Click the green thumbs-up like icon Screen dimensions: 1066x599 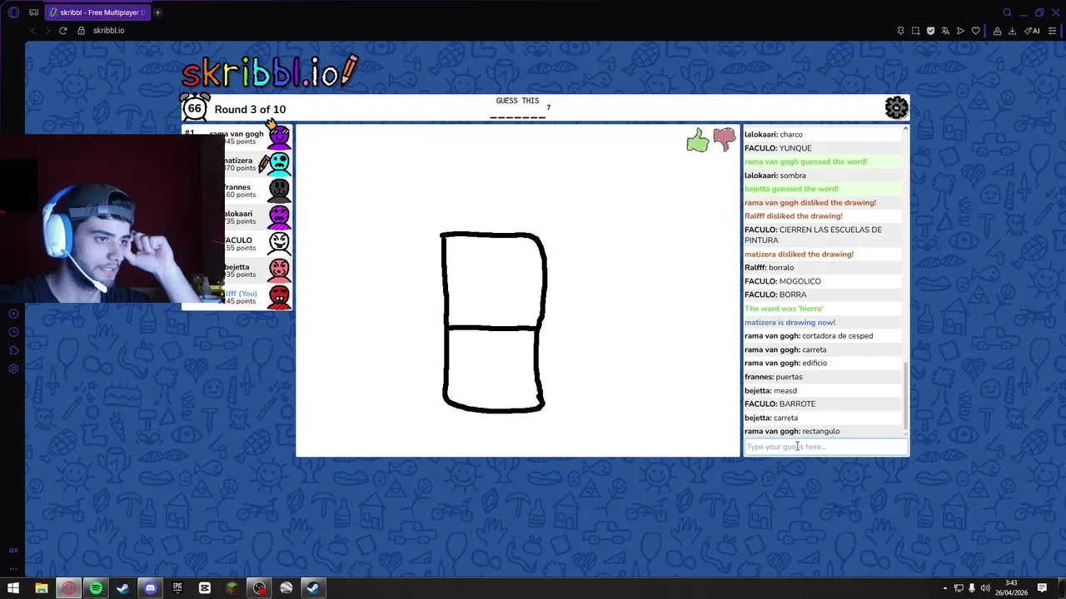click(698, 140)
